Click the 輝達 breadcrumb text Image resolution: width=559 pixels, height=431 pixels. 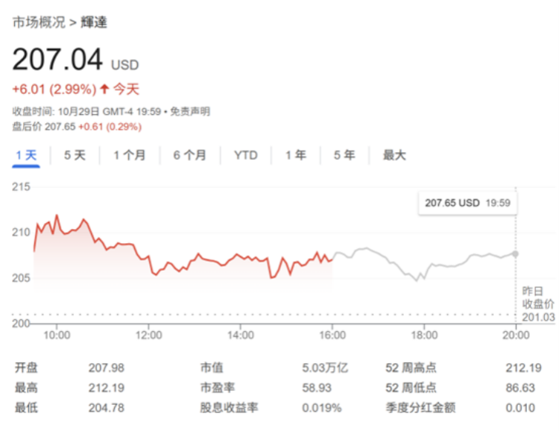pyautogui.click(x=94, y=22)
